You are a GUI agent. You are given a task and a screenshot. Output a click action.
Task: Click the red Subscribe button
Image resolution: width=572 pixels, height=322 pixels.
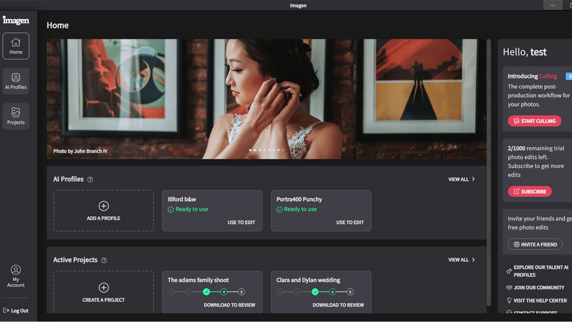click(530, 192)
